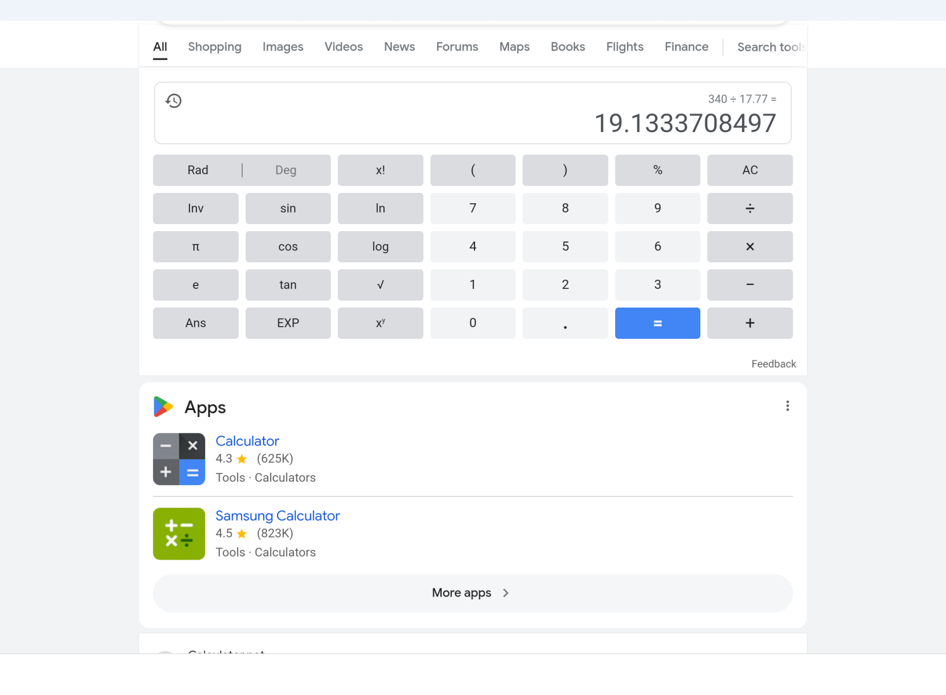Open the Apps section three-dot menu

pyautogui.click(x=787, y=406)
